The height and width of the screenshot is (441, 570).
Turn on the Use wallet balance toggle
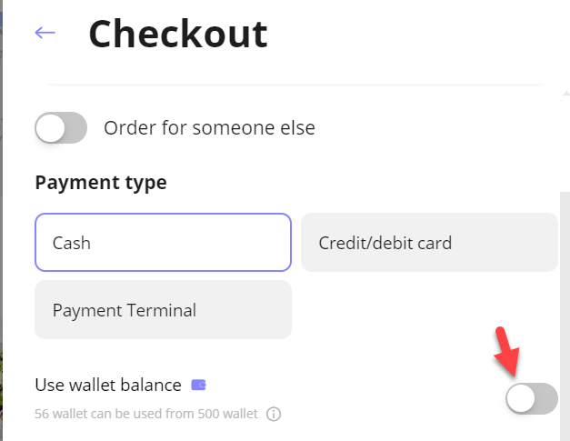point(532,398)
